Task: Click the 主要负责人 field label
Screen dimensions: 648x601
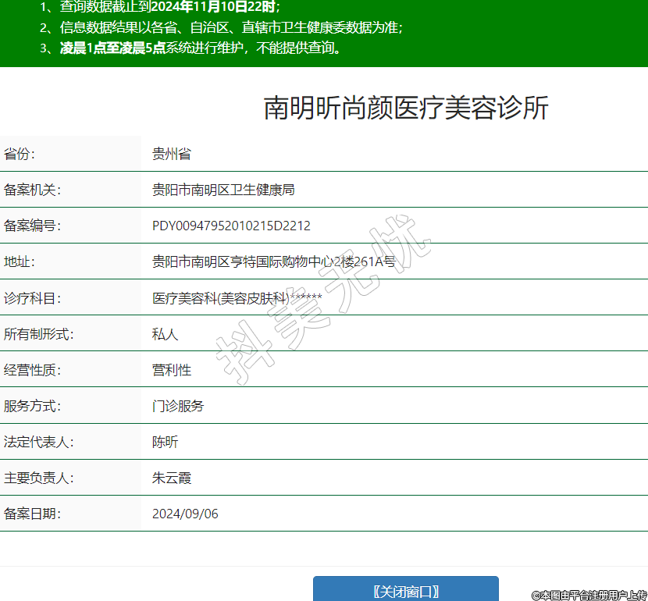Action: coord(38,478)
